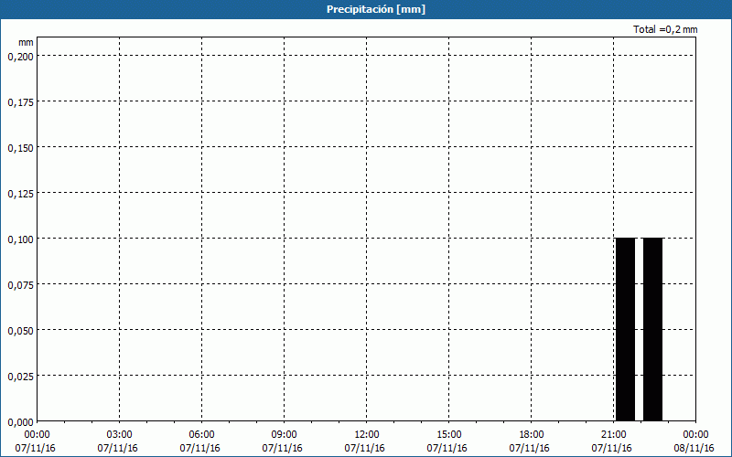Click the 0,075 y-axis value

(x=20, y=284)
